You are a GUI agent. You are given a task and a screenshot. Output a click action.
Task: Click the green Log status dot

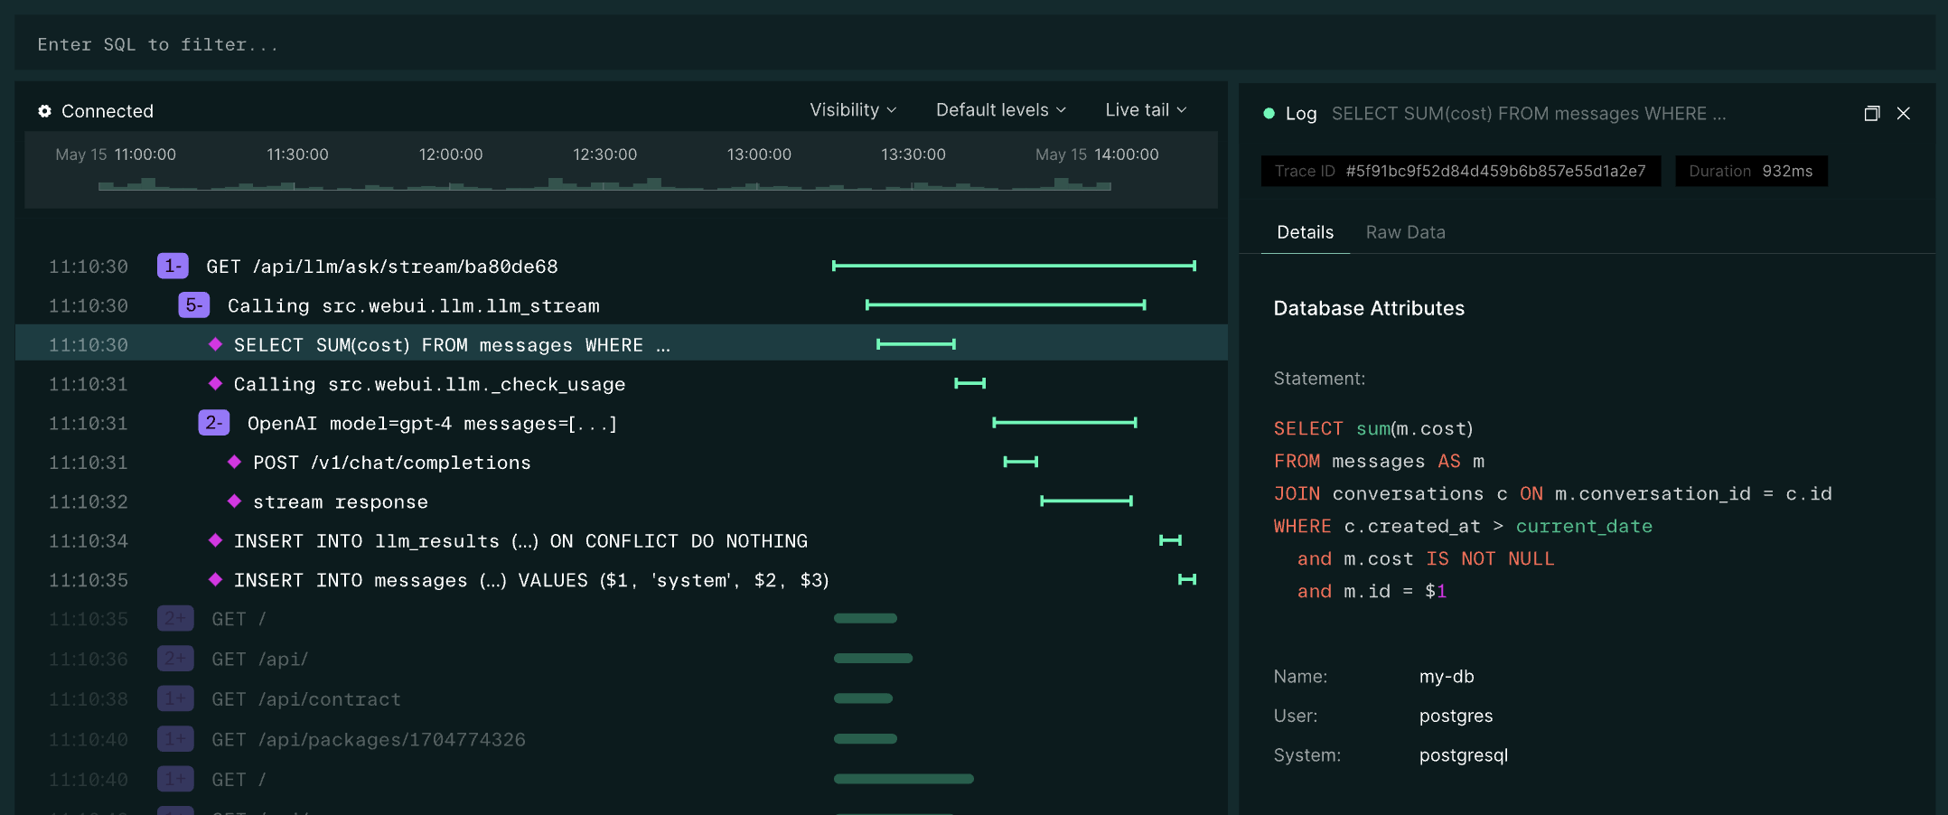pyautogui.click(x=1269, y=114)
